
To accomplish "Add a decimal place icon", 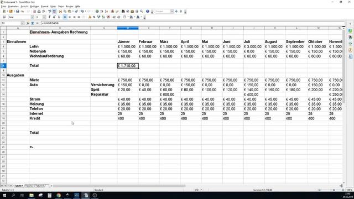I will click(x=103, y=17).
